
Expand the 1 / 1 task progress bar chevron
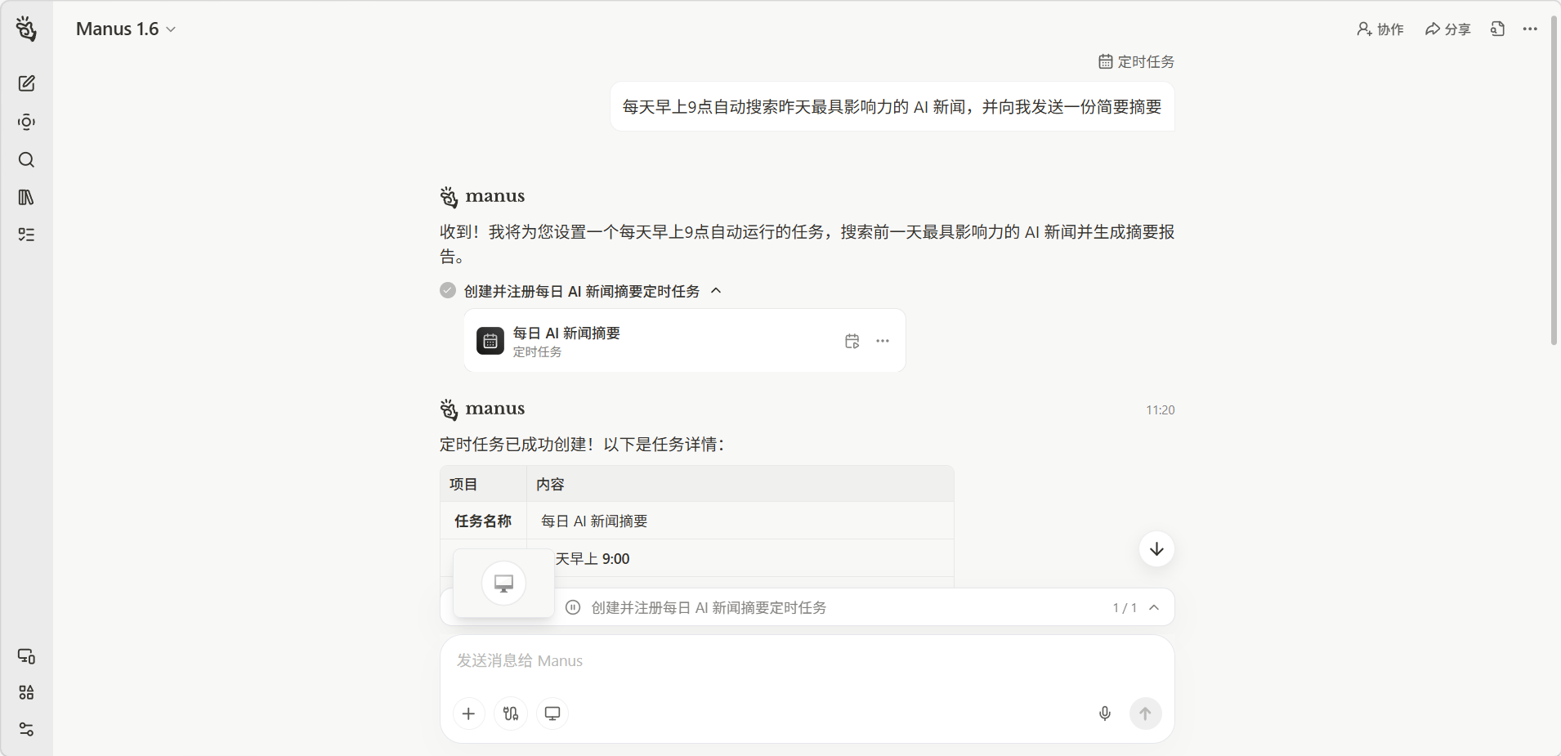1154,607
